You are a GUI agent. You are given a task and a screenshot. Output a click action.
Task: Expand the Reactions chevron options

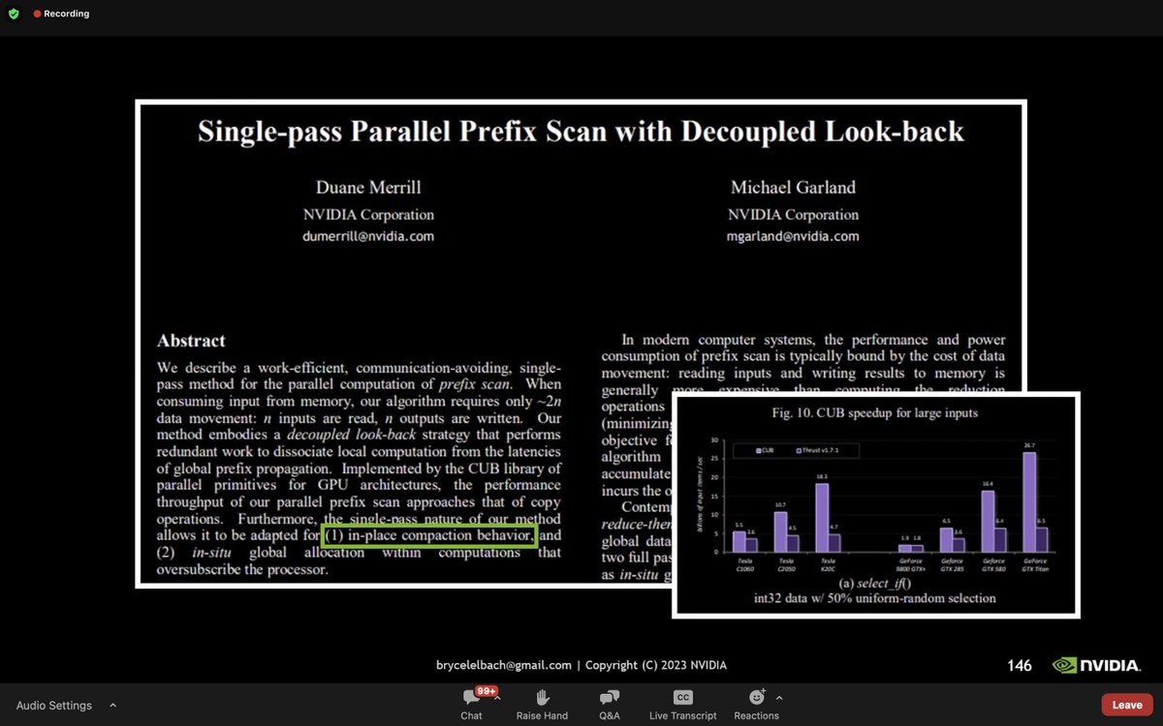(x=779, y=697)
